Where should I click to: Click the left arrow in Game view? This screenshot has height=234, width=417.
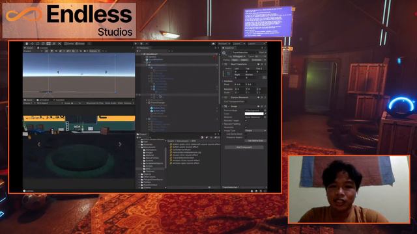click(x=39, y=144)
